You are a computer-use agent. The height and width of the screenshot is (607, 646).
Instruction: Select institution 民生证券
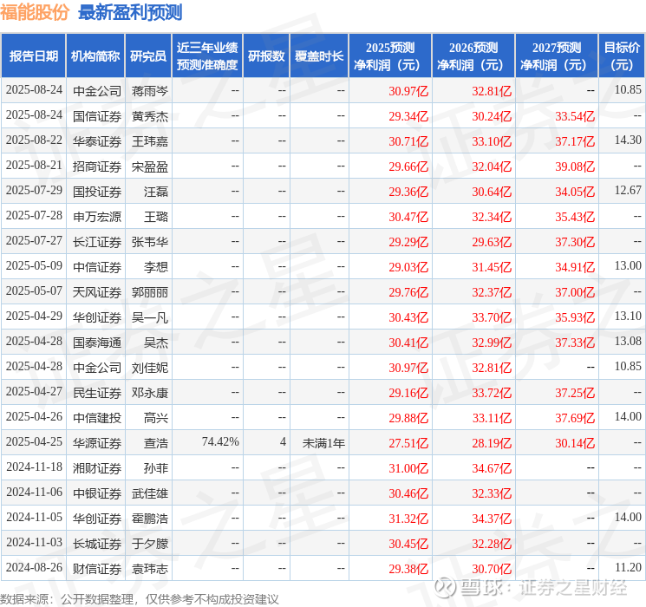[97, 393]
